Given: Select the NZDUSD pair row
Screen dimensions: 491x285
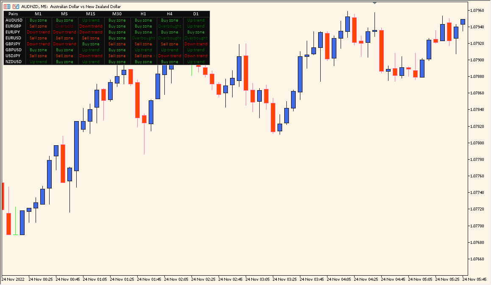Looking at the screenshot, I should click(x=14, y=61).
